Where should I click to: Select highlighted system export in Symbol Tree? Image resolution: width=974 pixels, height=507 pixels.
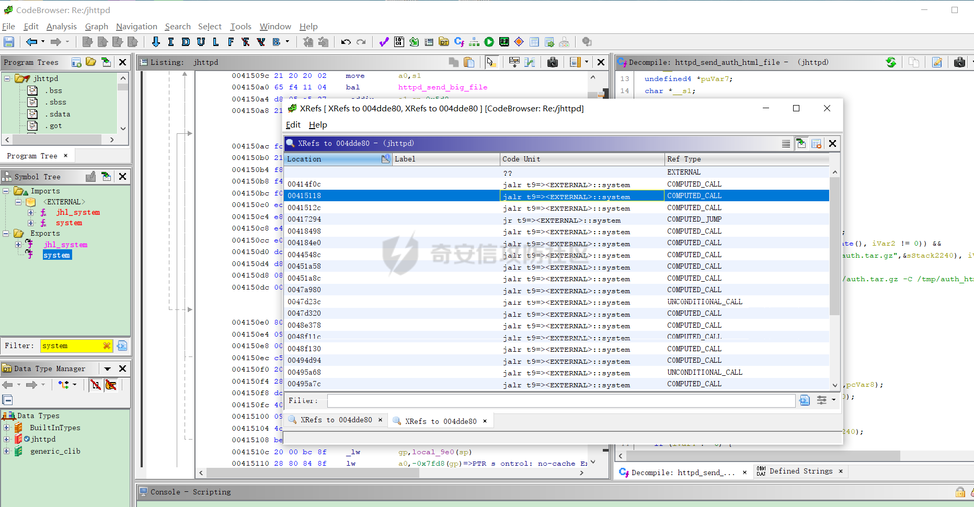pyautogui.click(x=57, y=255)
